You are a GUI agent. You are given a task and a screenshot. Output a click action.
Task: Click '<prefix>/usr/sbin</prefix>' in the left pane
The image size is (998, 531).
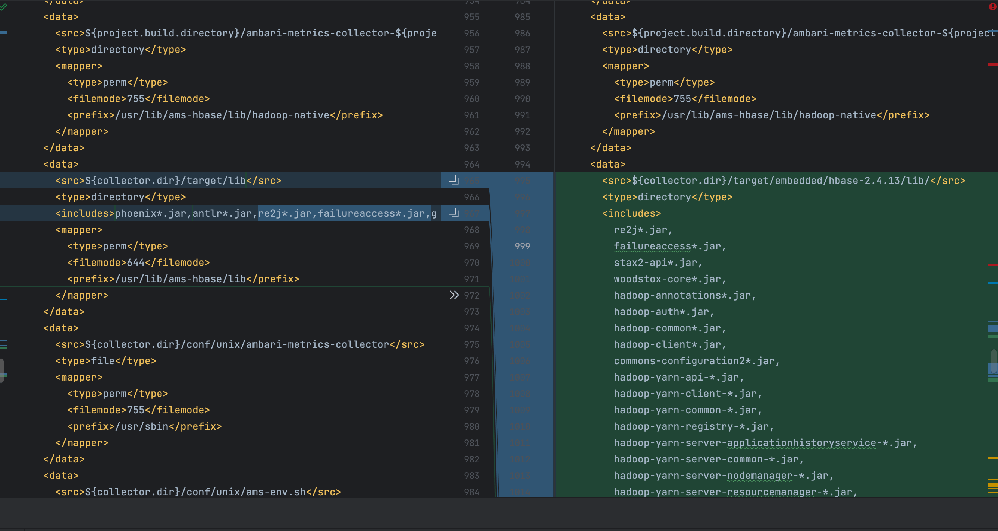coord(144,426)
